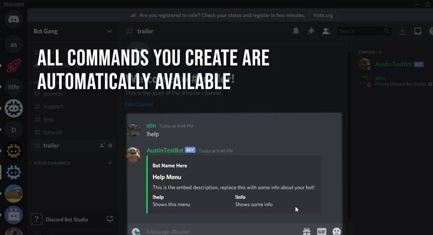Screen dimensions: 433x235
Task: Add a voice channel with plus icon
Action: pos(110,163)
